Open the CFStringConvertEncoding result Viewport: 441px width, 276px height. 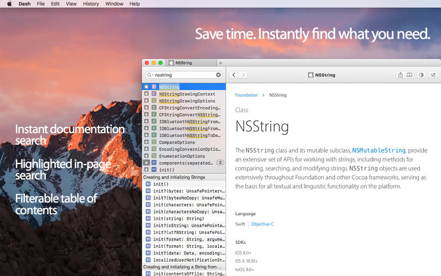coord(184,108)
